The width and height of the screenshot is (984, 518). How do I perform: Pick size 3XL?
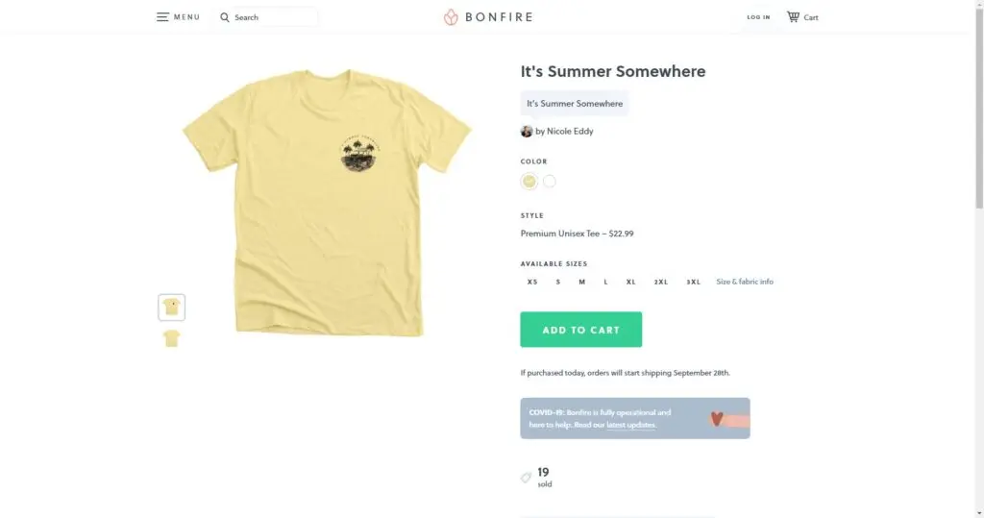point(693,282)
